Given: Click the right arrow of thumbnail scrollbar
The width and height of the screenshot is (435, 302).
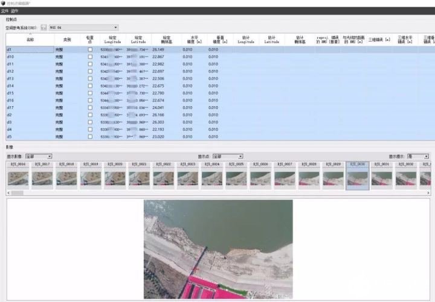Looking at the screenshot, I should pyautogui.click(x=428, y=193).
